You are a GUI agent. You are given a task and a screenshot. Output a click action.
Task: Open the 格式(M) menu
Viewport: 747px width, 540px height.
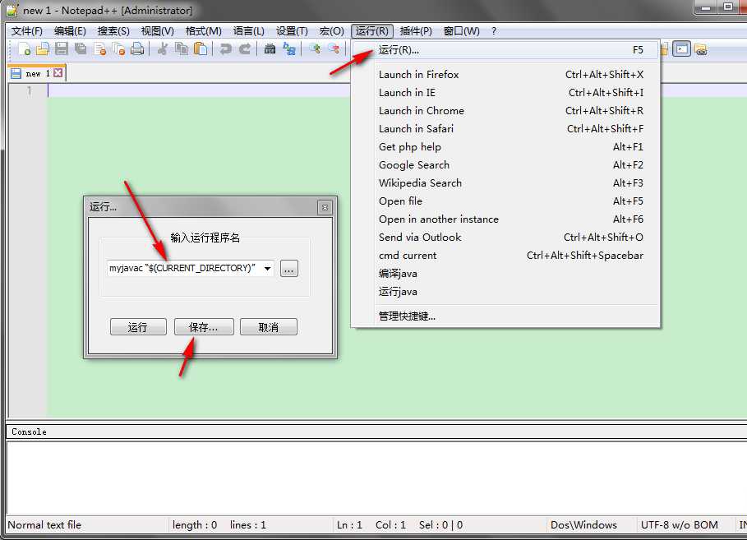(x=204, y=31)
